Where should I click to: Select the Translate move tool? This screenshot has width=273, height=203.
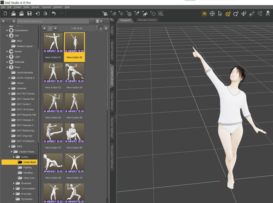tap(244, 14)
